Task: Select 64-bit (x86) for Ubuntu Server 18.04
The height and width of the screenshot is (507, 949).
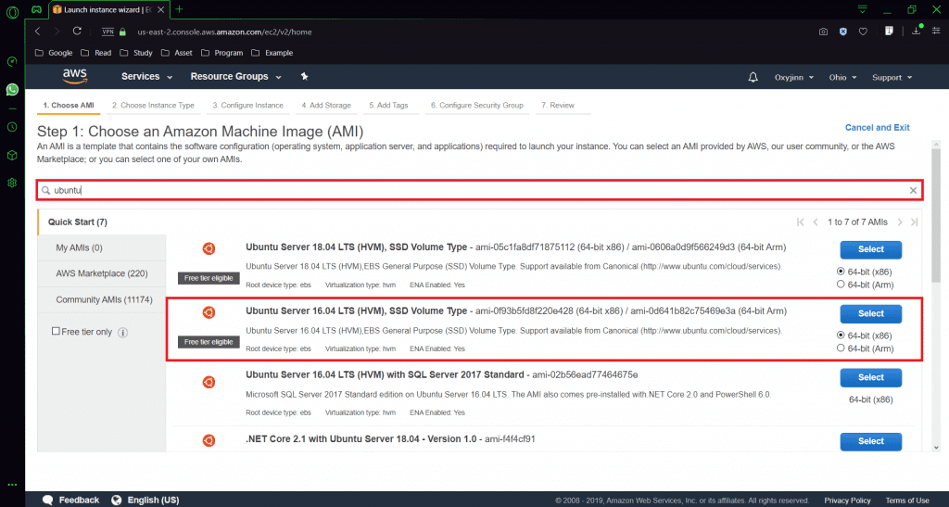Action: pos(841,271)
